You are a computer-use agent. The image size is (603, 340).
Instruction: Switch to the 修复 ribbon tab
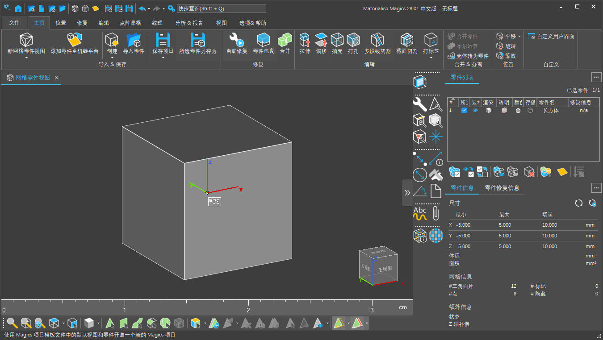click(x=82, y=23)
